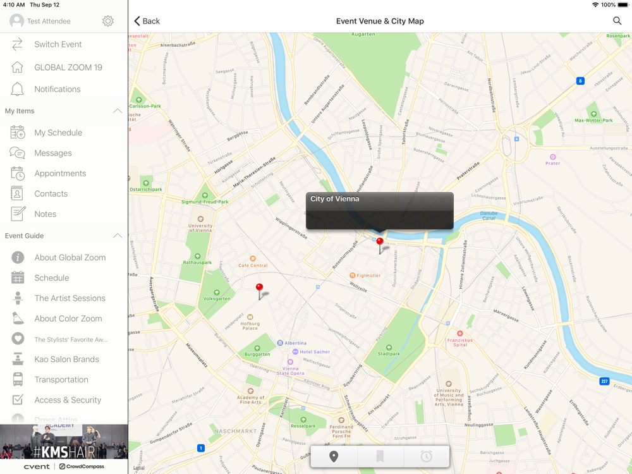Image resolution: width=632 pixels, height=474 pixels.
Task: Click the Switch Event arrows icon
Action: point(17,44)
